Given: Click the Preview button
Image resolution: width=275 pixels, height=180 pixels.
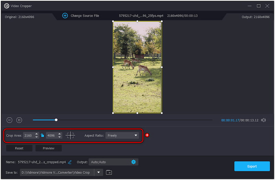Looking at the screenshot, I should pos(48,148).
